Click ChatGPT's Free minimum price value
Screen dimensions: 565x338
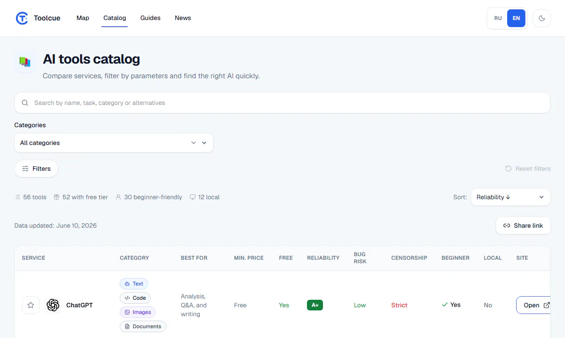tap(240, 305)
